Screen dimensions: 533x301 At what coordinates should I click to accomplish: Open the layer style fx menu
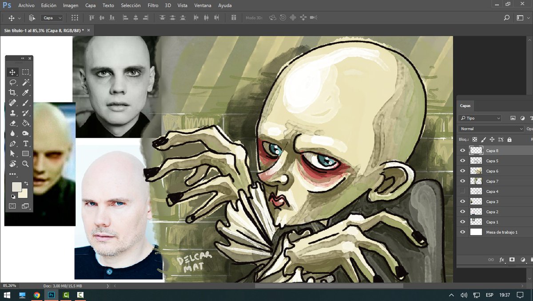pos(502,260)
